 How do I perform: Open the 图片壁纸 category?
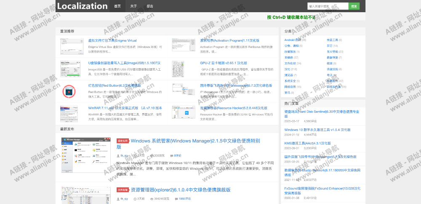333,52
